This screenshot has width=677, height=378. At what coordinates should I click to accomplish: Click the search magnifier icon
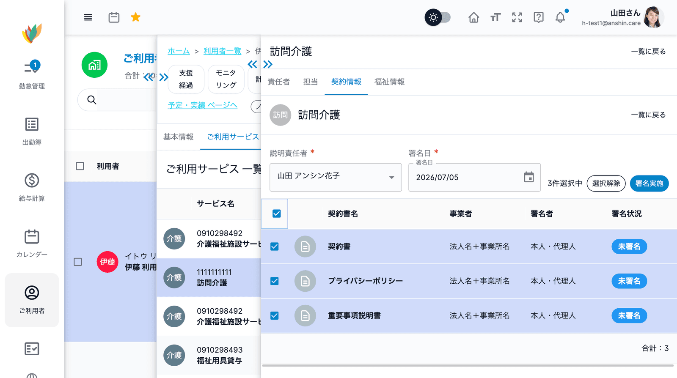pyautogui.click(x=92, y=100)
